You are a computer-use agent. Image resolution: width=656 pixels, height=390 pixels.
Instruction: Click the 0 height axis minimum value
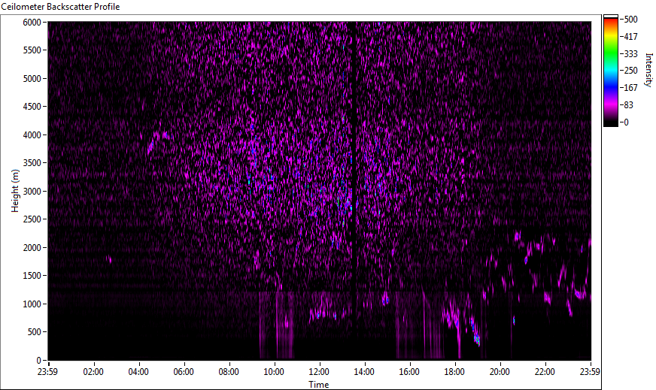(x=39, y=360)
